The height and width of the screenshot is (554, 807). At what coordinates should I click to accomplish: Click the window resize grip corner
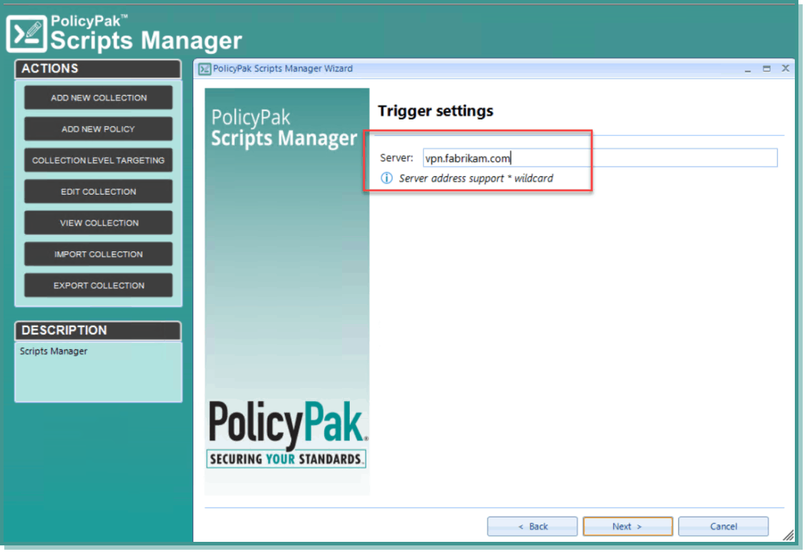tap(788, 535)
